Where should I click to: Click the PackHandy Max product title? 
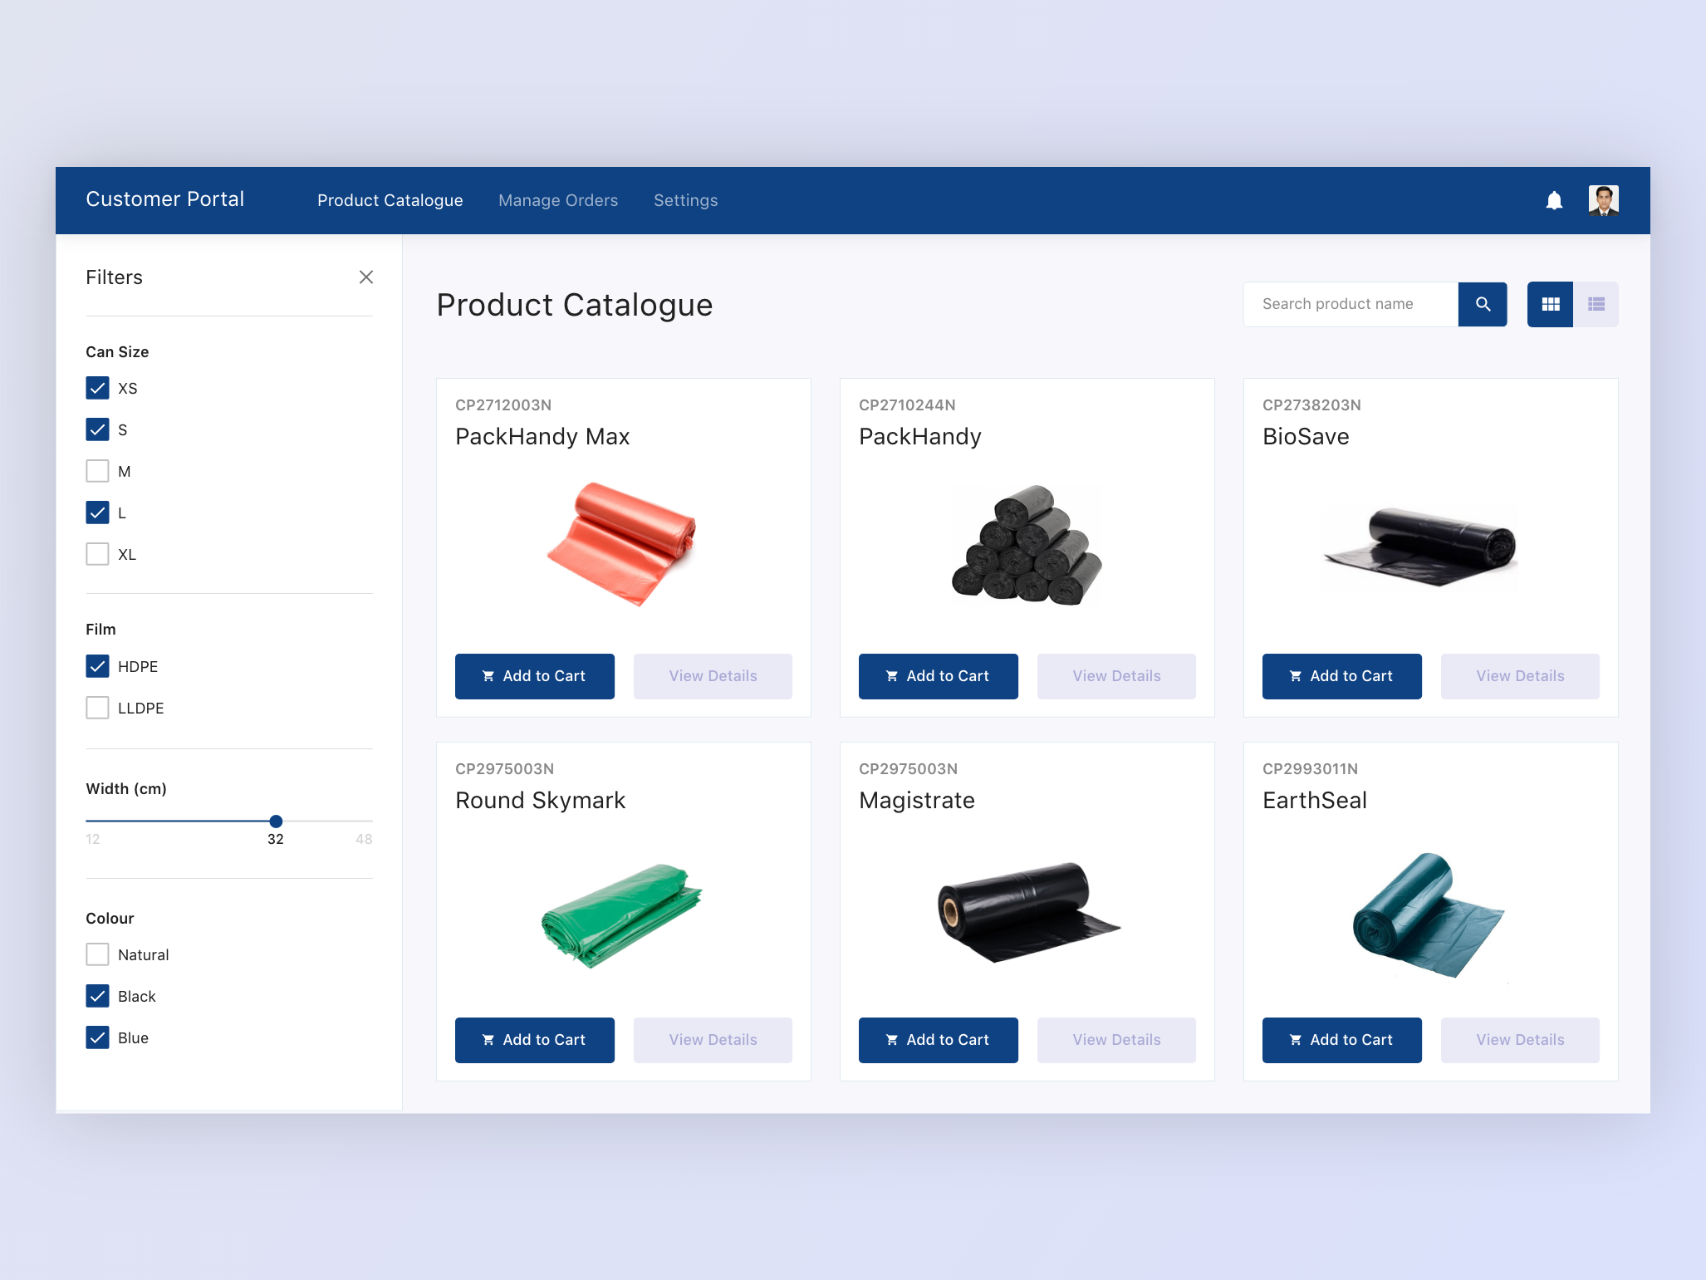coord(542,436)
